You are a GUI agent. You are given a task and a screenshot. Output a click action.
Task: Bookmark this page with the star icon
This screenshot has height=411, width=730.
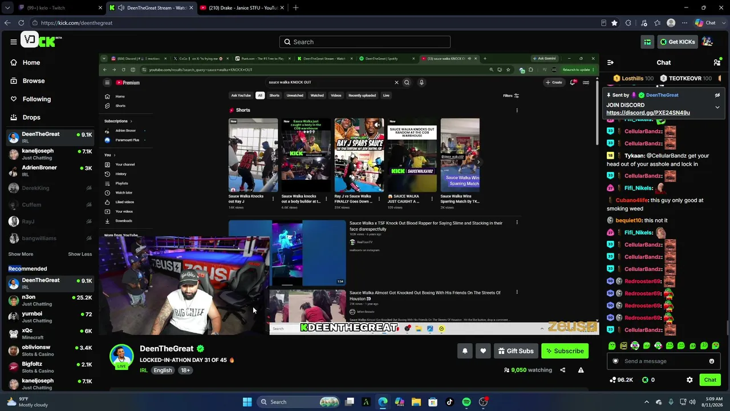614,23
